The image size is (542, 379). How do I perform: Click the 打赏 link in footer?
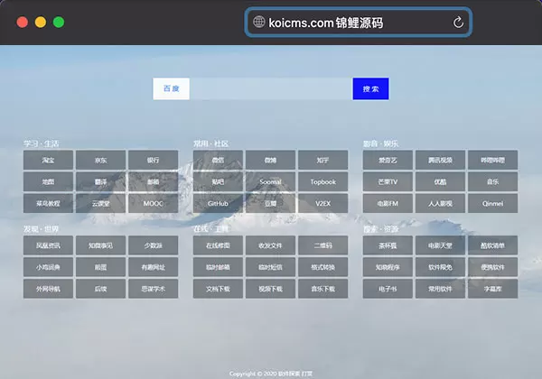[307, 374]
